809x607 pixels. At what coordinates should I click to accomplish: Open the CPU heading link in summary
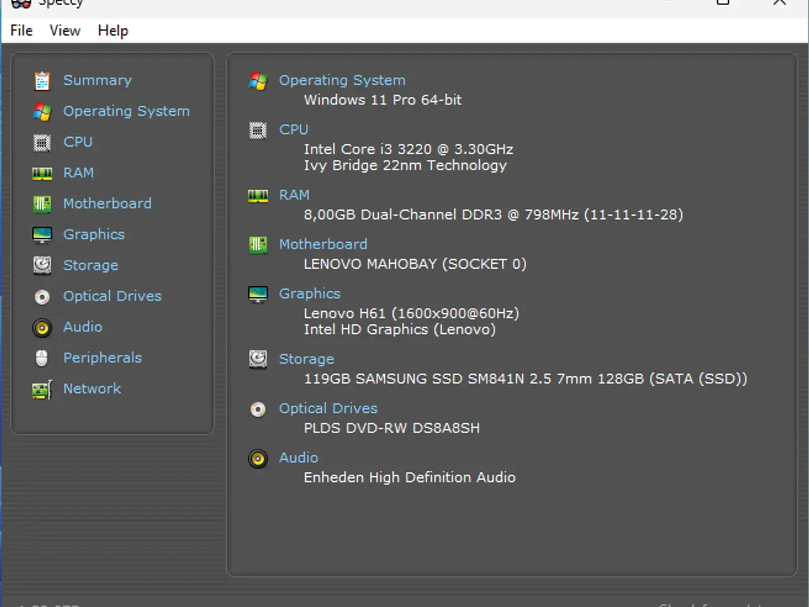294,129
